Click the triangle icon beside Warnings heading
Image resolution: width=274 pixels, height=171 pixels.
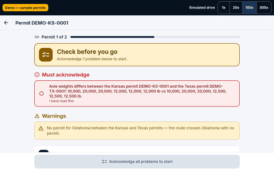tap(37, 116)
